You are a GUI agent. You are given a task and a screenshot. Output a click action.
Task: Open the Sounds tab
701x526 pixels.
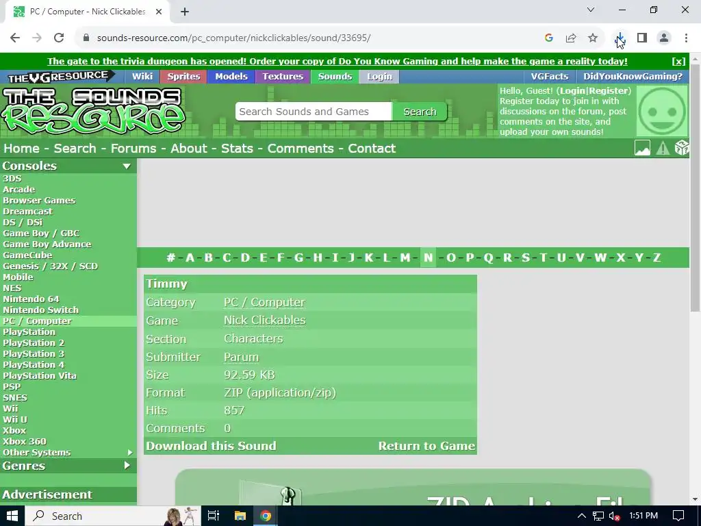(335, 77)
